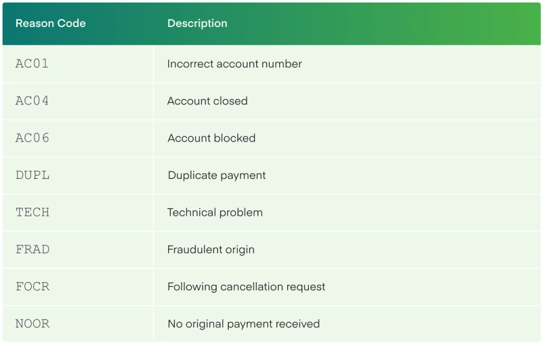
Task: Select the FRAD reason code cell
Action: coord(33,249)
